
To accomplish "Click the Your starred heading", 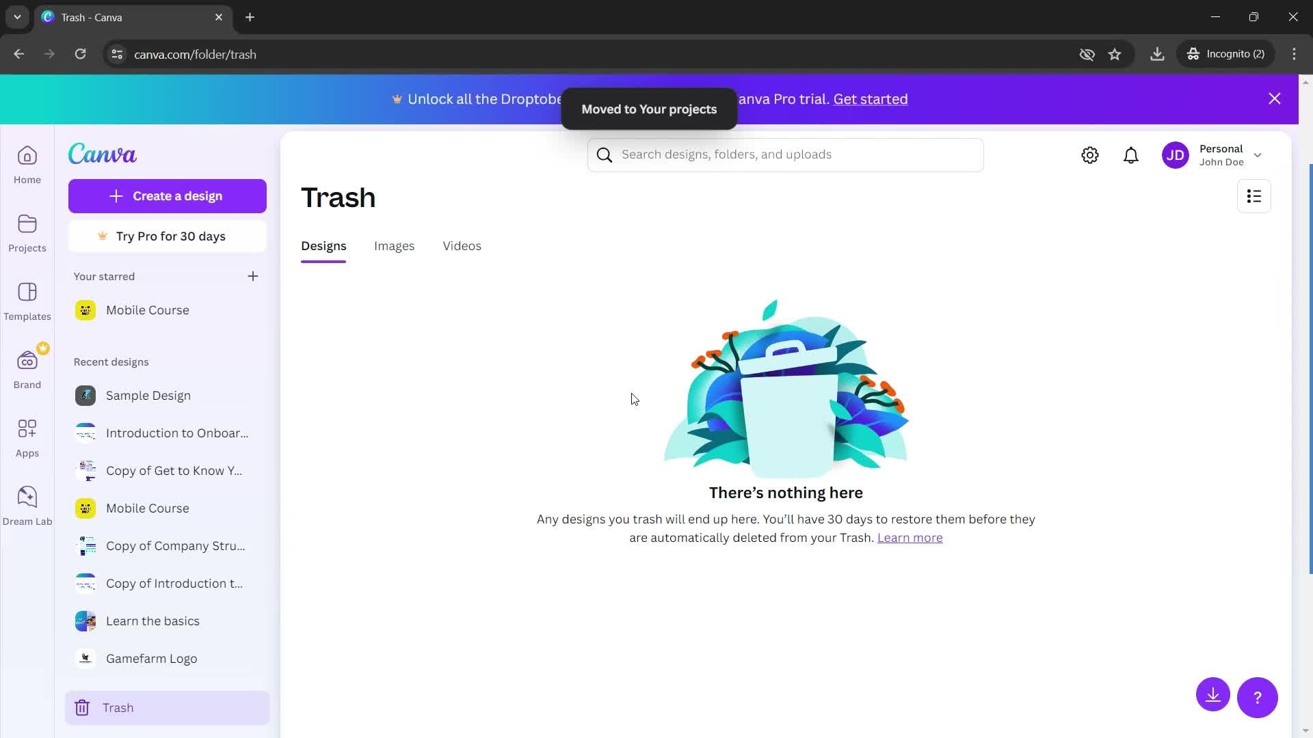I will click(104, 276).
